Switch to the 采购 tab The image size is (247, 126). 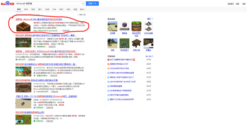(68, 10)
